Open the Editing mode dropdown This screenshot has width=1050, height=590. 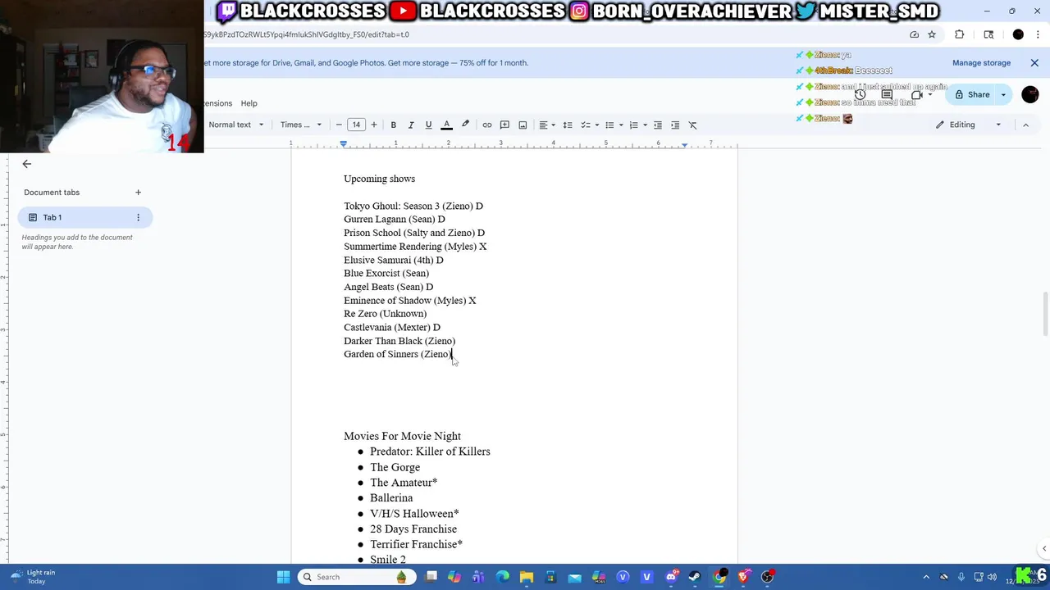(970, 125)
